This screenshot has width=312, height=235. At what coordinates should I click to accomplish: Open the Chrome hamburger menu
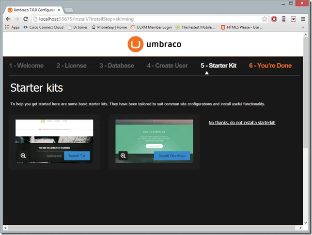click(303, 19)
